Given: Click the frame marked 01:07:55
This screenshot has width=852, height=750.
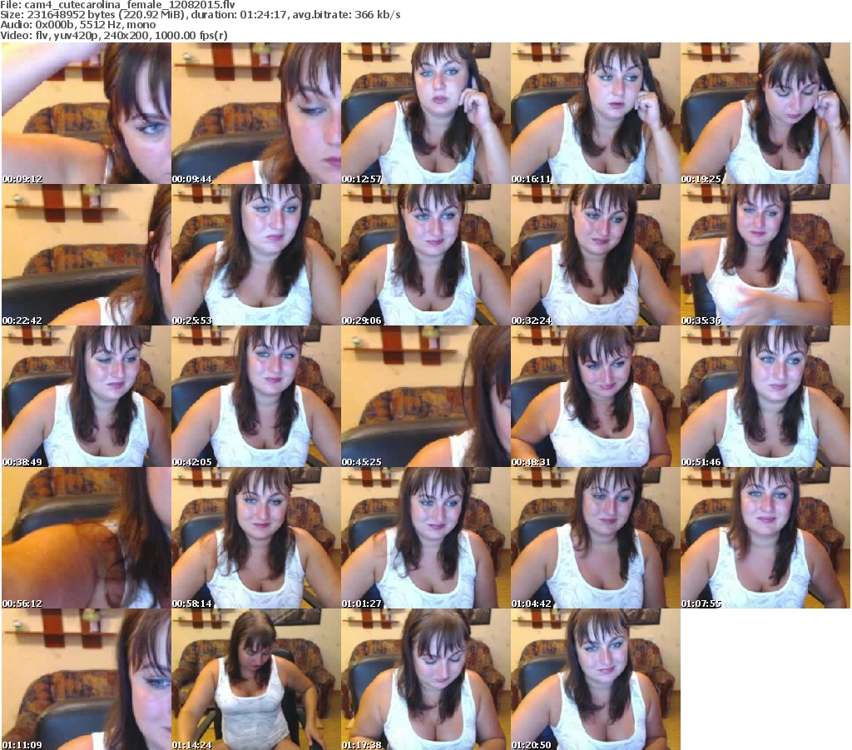Looking at the screenshot, I should pos(765,538).
